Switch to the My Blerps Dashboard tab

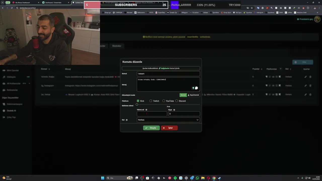25,3
